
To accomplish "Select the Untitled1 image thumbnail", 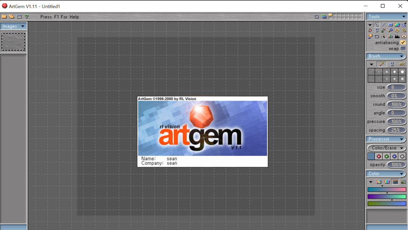I will point(13,42).
